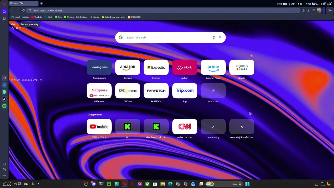Open the Amazon Prime speed dial tile
This screenshot has width=334, height=188.
[213, 67]
